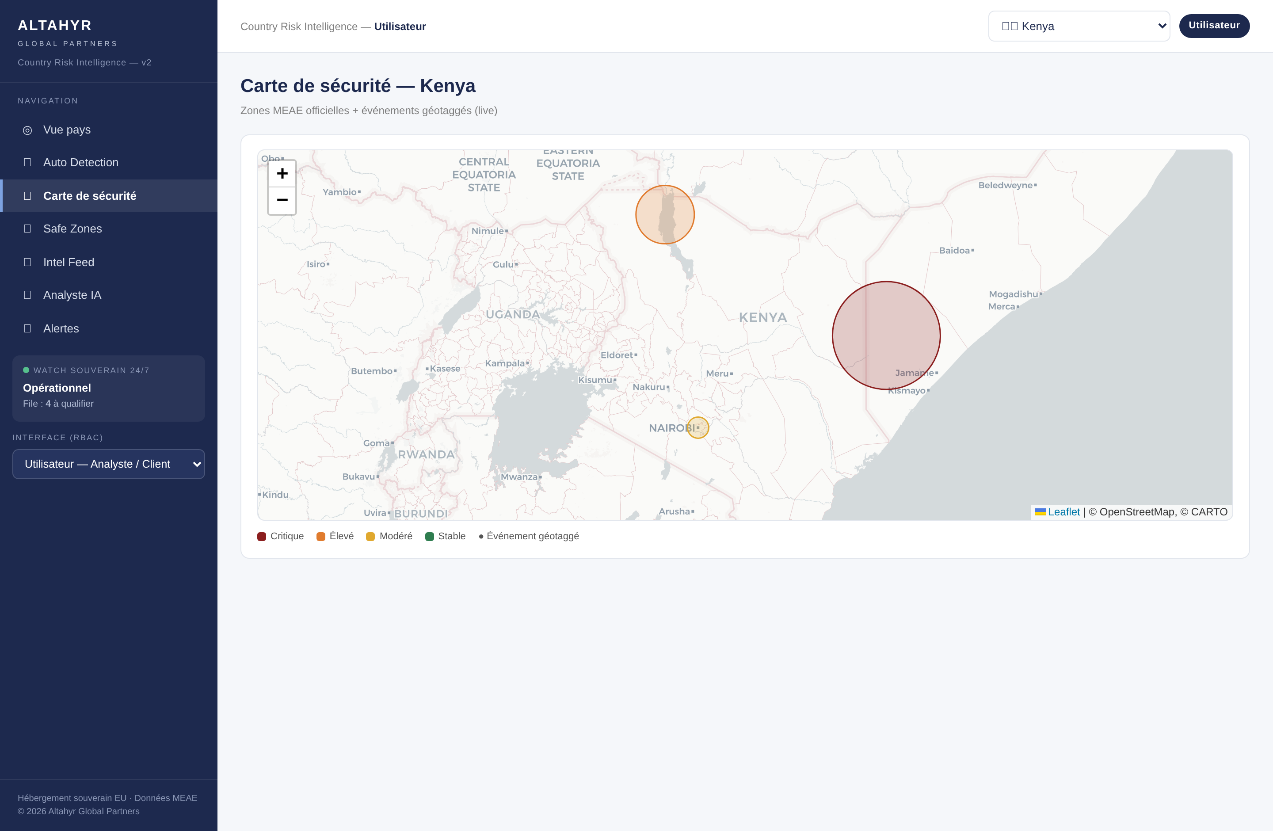The image size is (1273, 831).
Task: Click the UGANDA label on the map
Action: click(x=512, y=314)
